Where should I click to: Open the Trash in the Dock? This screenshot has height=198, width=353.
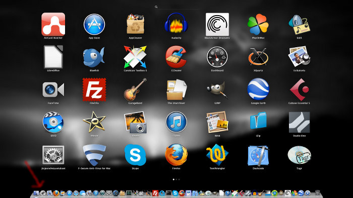pos(317,193)
